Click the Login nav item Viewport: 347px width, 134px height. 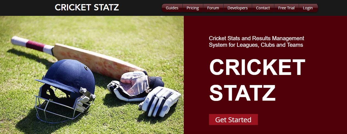point(308,8)
